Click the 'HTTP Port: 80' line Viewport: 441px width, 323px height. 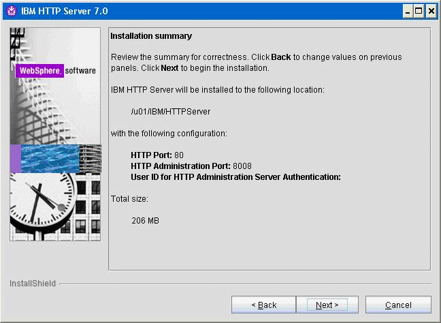tap(157, 155)
